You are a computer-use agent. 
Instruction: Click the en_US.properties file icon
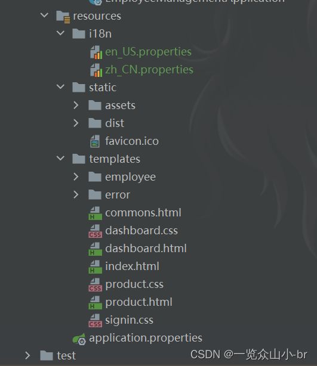96,52
